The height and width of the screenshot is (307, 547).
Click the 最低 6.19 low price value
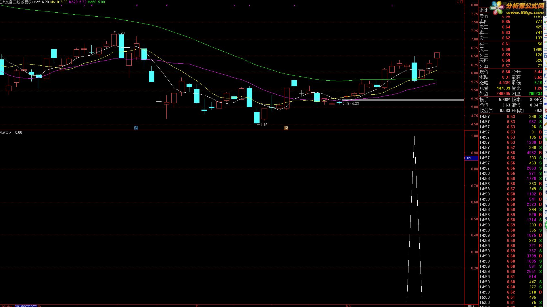coord(538,83)
